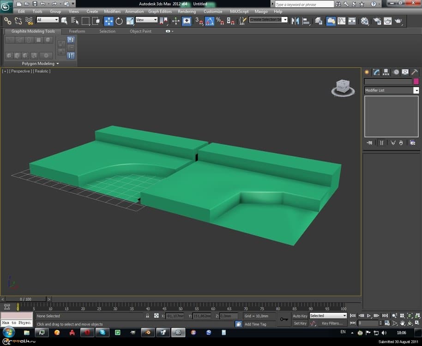Toggle Window/Crossing selection mode

point(96,21)
